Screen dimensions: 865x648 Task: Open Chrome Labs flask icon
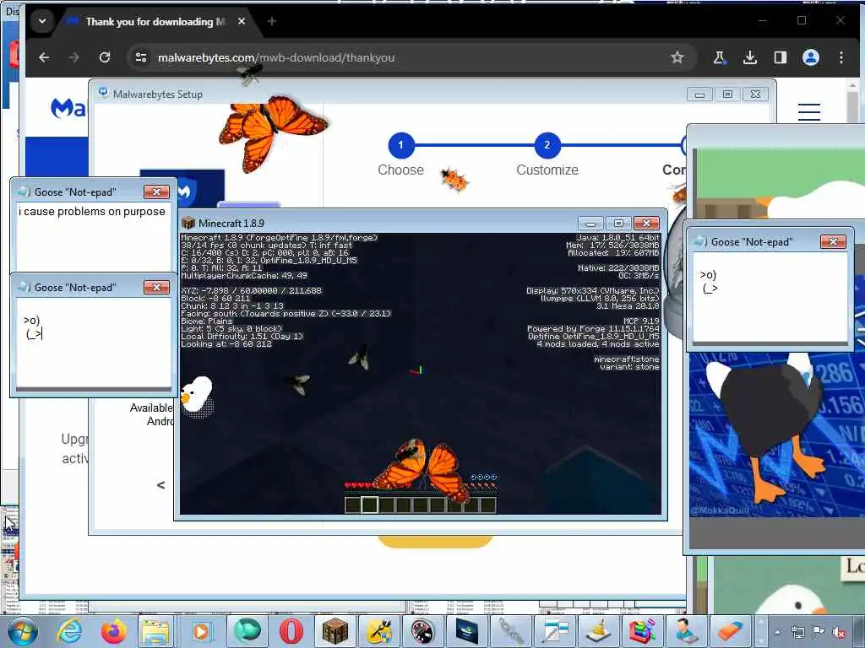pyautogui.click(x=720, y=57)
